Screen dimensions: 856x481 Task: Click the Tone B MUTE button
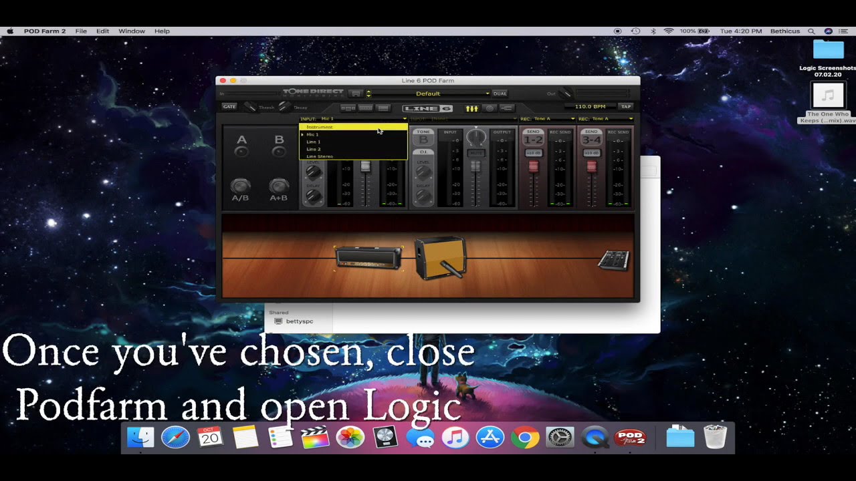point(475,153)
